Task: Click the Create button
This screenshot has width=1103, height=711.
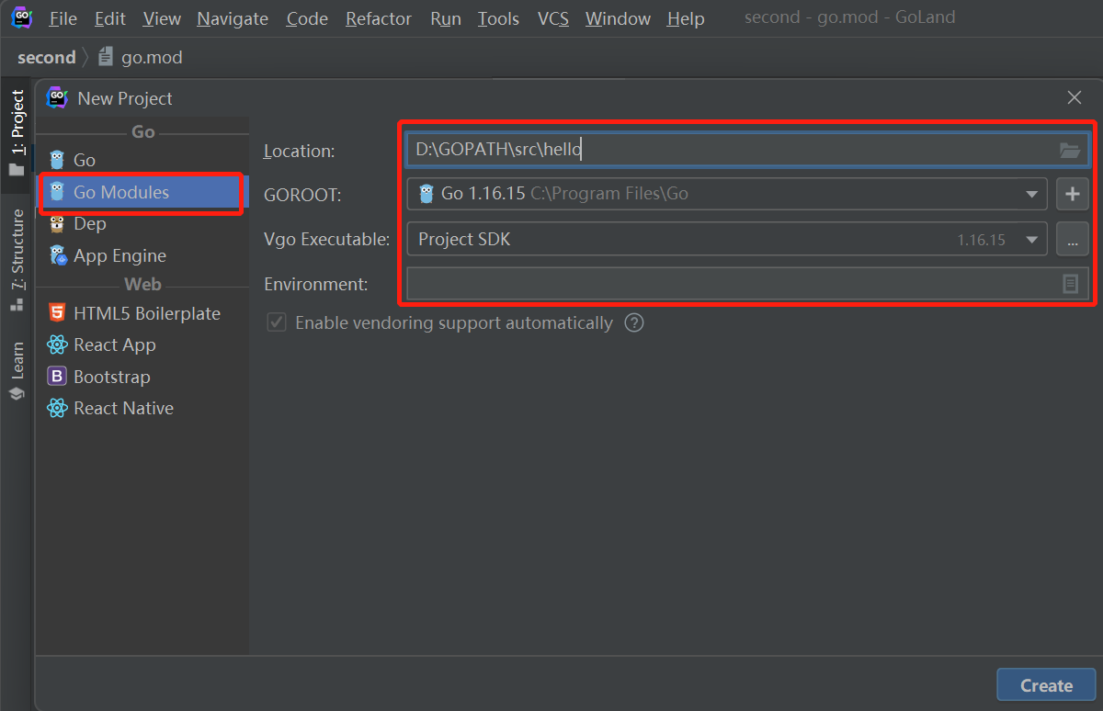Action: [1046, 685]
